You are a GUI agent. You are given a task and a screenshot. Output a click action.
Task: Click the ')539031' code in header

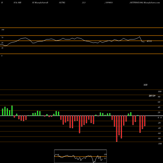(x=109, y=3)
